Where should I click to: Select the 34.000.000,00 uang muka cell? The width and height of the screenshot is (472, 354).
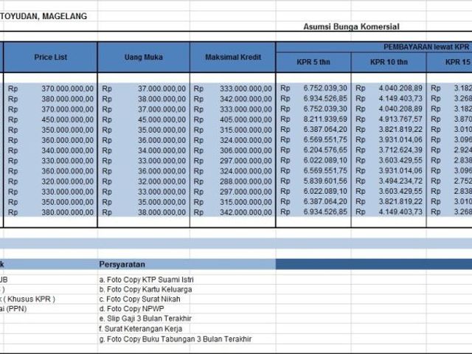click(x=144, y=150)
